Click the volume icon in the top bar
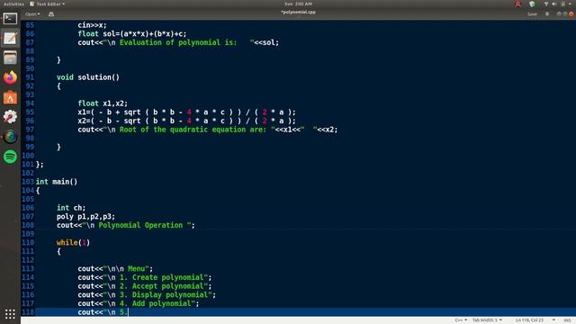The width and height of the screenshot is (576, 324). (554, 4)
